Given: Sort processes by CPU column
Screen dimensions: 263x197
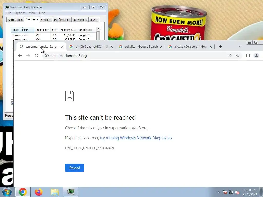Looking at the screenshot, I should [55, 30].
